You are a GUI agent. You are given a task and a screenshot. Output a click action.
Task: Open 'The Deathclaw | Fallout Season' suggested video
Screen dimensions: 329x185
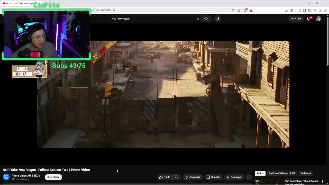tap(301, 182)
